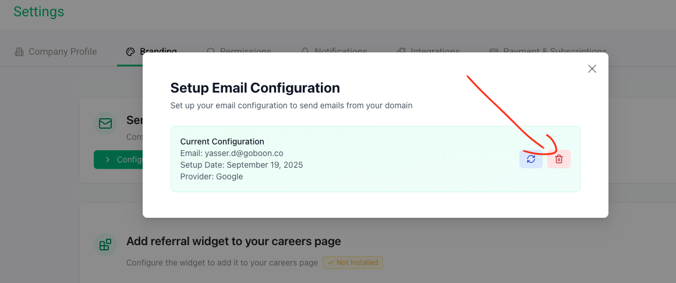This screenshot has width=676, height=283.
Task: Click the Add referral widget heading
Action: point(233,241)
